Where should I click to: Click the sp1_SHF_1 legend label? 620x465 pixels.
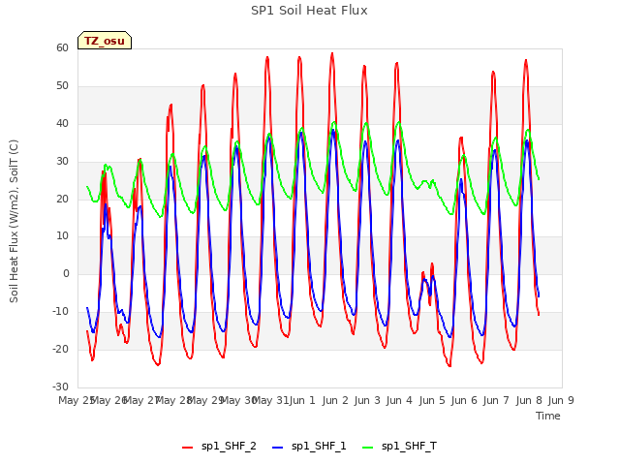[x=319, y=447]
